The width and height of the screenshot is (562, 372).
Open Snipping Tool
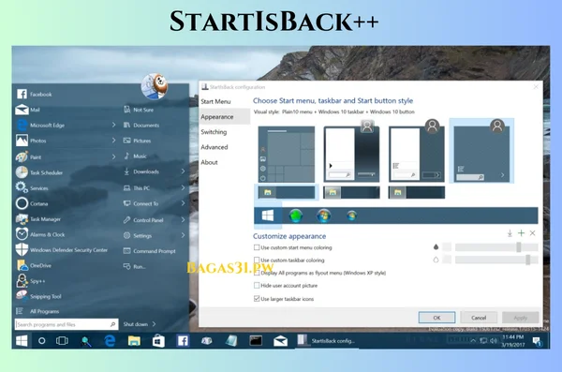tap(38, 296)
